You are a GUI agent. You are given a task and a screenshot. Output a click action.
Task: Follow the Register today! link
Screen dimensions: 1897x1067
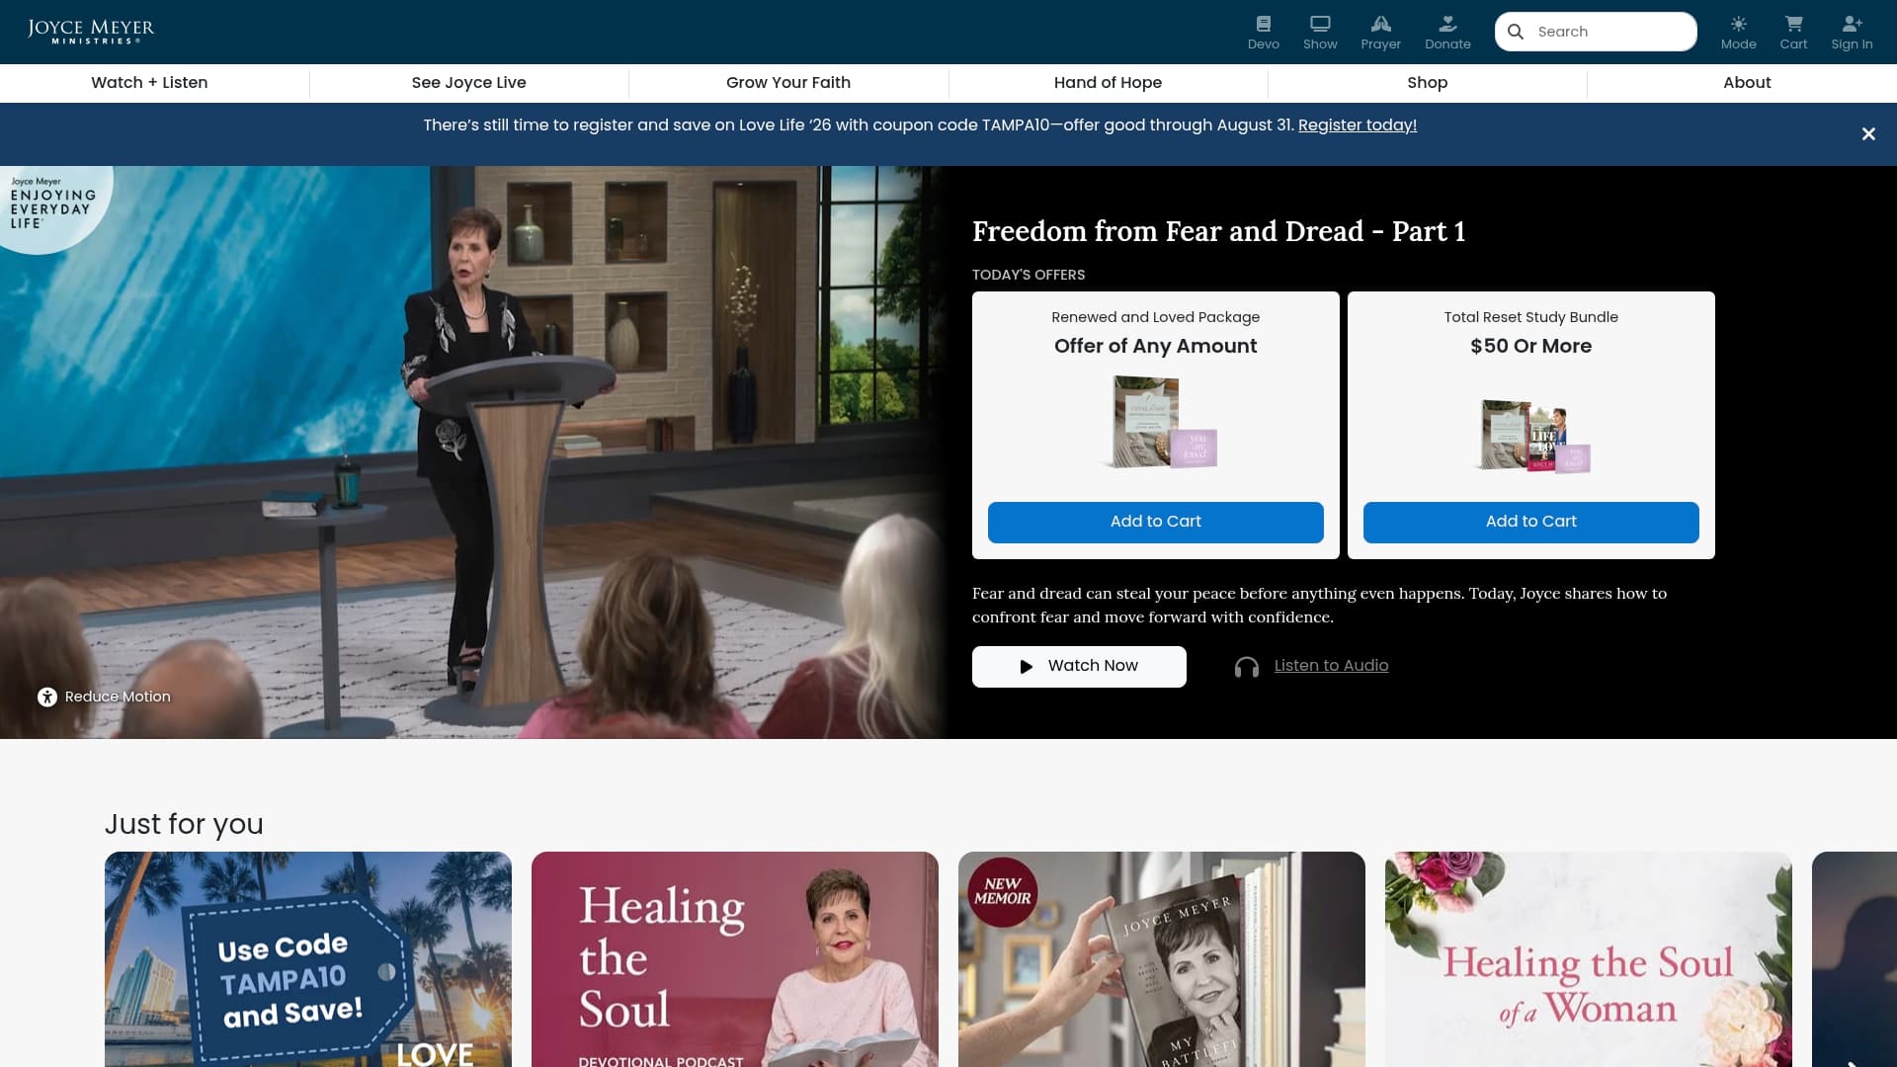tap(1358, 125)
